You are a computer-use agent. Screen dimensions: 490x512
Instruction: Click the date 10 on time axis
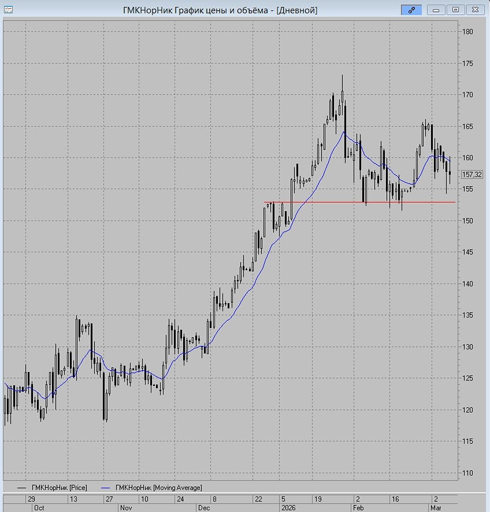[144, 499]
